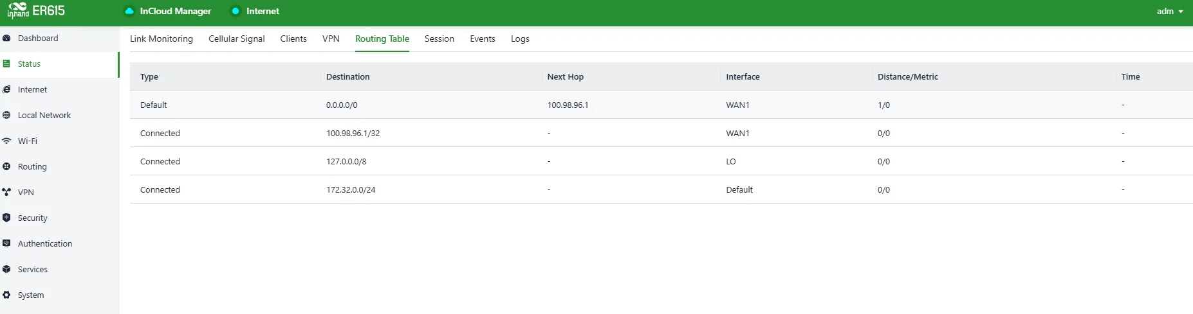Switch to the Link Monitoring tab
Viewport: 1193px width, 314px height.
pos(162,39)
